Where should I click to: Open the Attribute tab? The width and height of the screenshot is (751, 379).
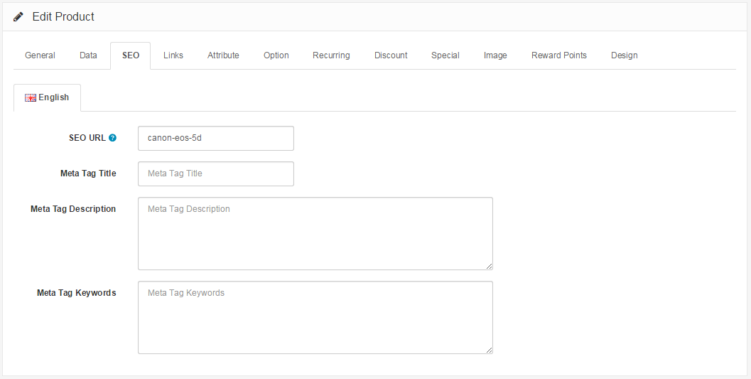point(223,55)
